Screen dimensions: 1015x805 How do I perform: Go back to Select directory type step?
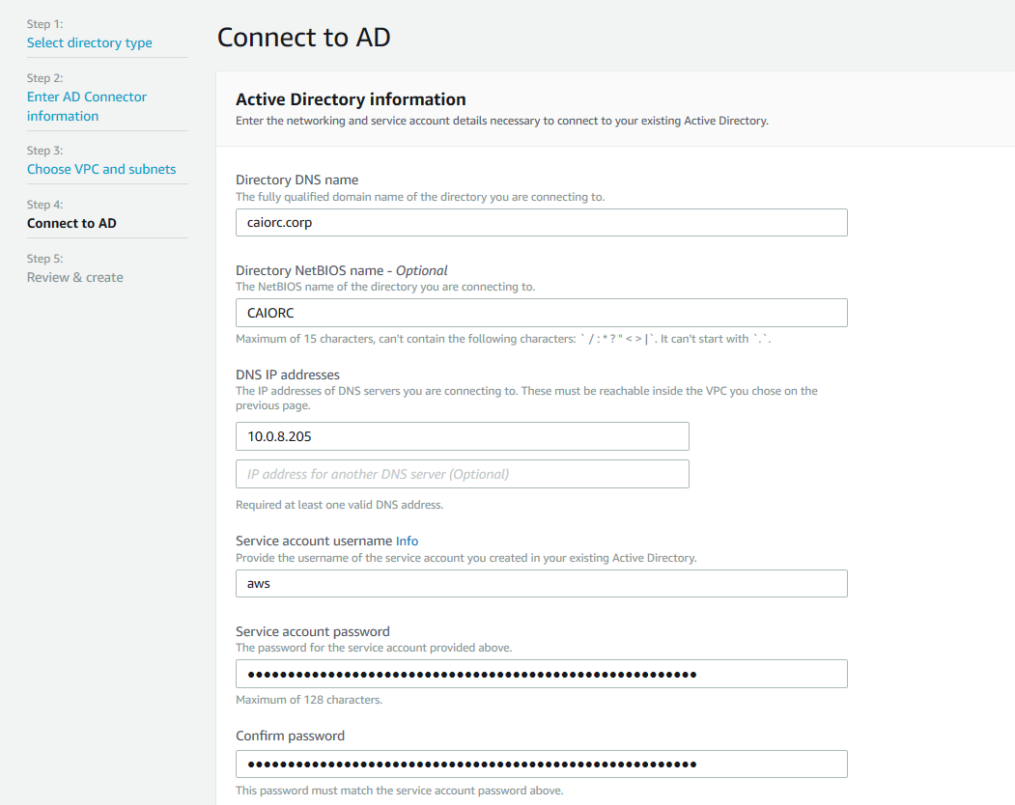click(90, 42)
